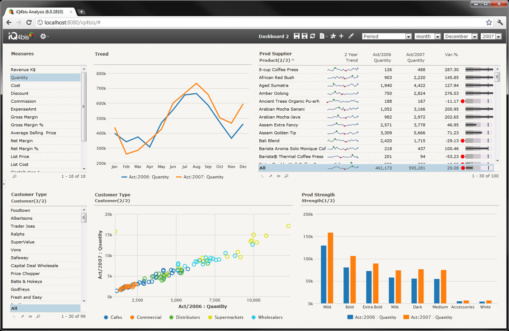The image size is (509, 331).
Task: Toggle Act/2007 Quantity series in Trend legend
Action: pos(200,177)
